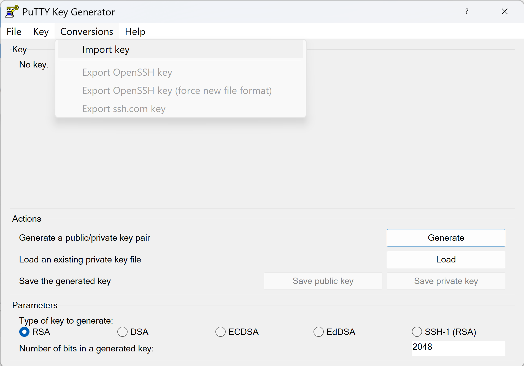Click the Load button for existing key
Image resolution: width=524 pixels, height=366 pixels.
click(445, 259)
